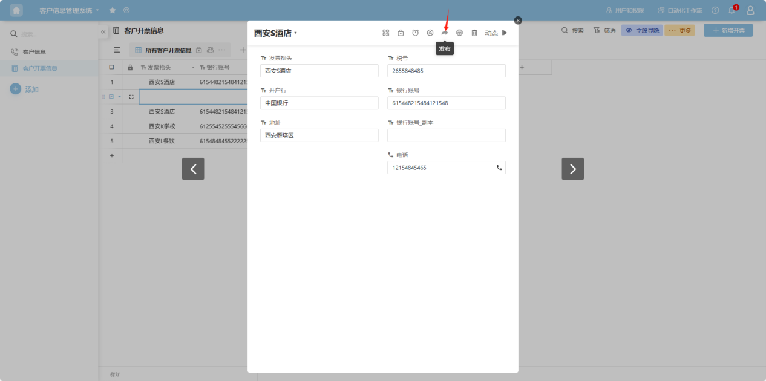Screen dimensions: 766x381
Task: Click the phone dial icon in 电话 field
Action: tap(499, 168)
